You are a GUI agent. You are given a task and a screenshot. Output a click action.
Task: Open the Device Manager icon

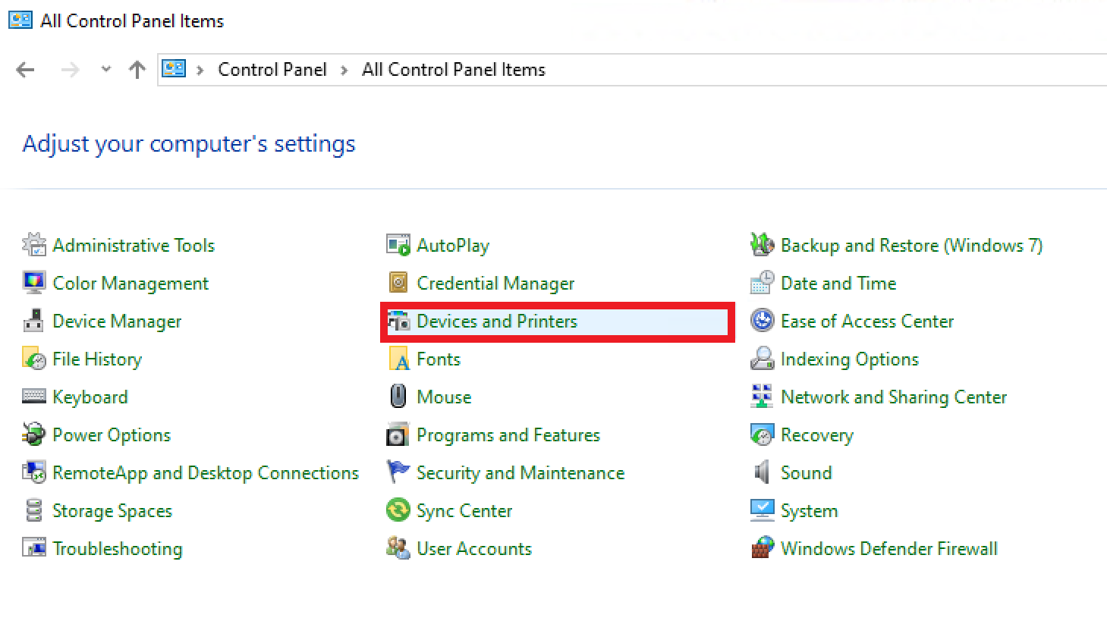33,321
